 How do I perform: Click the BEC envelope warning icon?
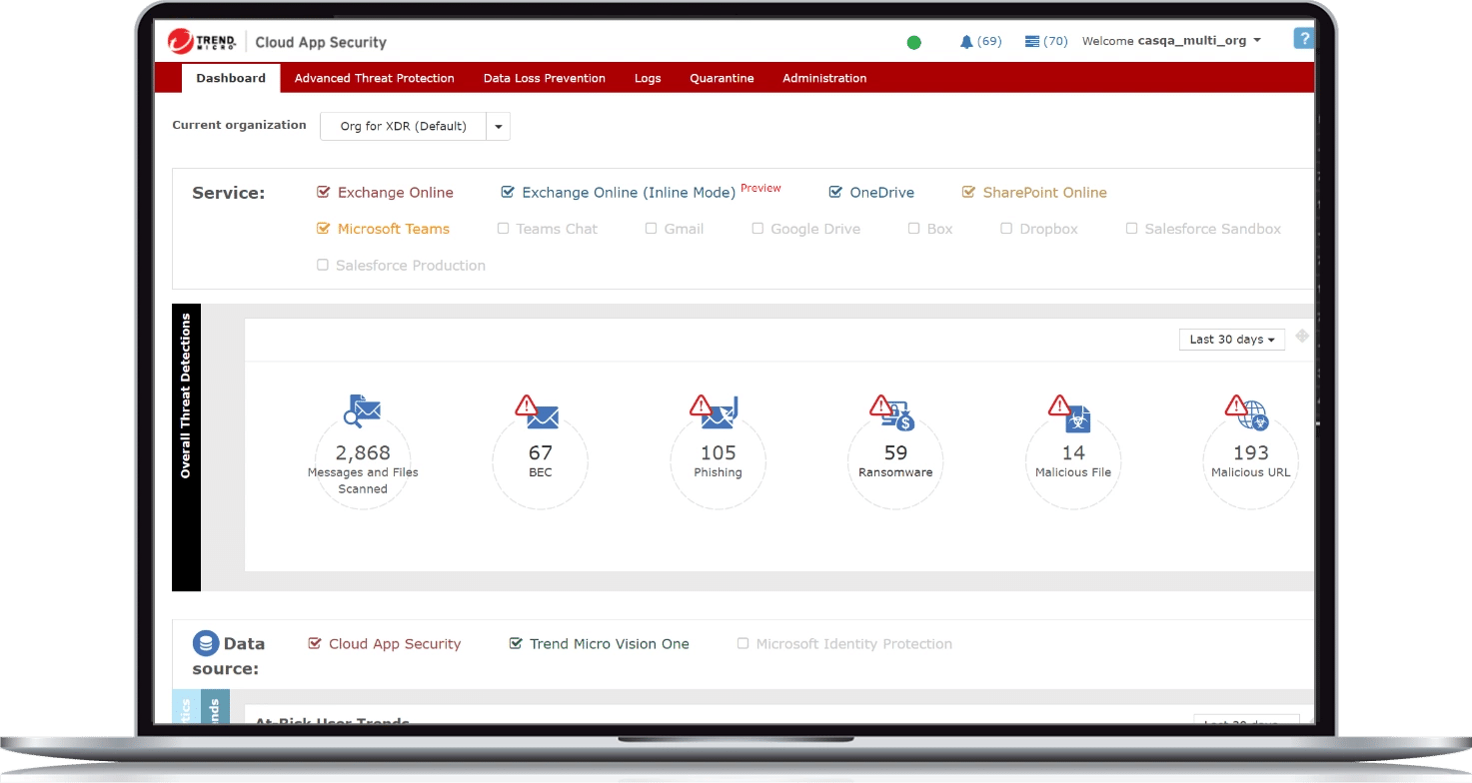[538, 411]
